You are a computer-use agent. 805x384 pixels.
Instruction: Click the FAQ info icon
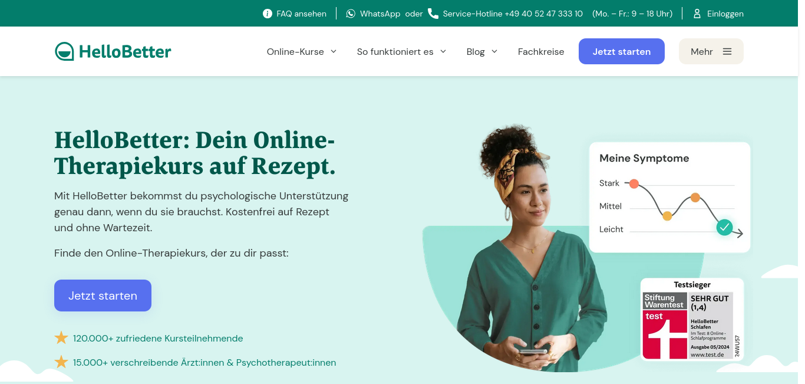(268, 14)
